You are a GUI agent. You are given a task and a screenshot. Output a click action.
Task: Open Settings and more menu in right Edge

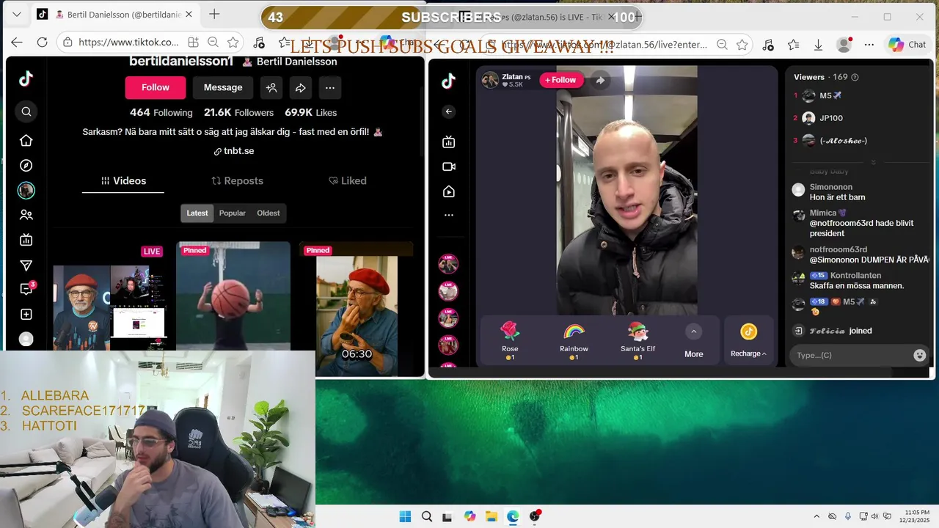point(869,45)
